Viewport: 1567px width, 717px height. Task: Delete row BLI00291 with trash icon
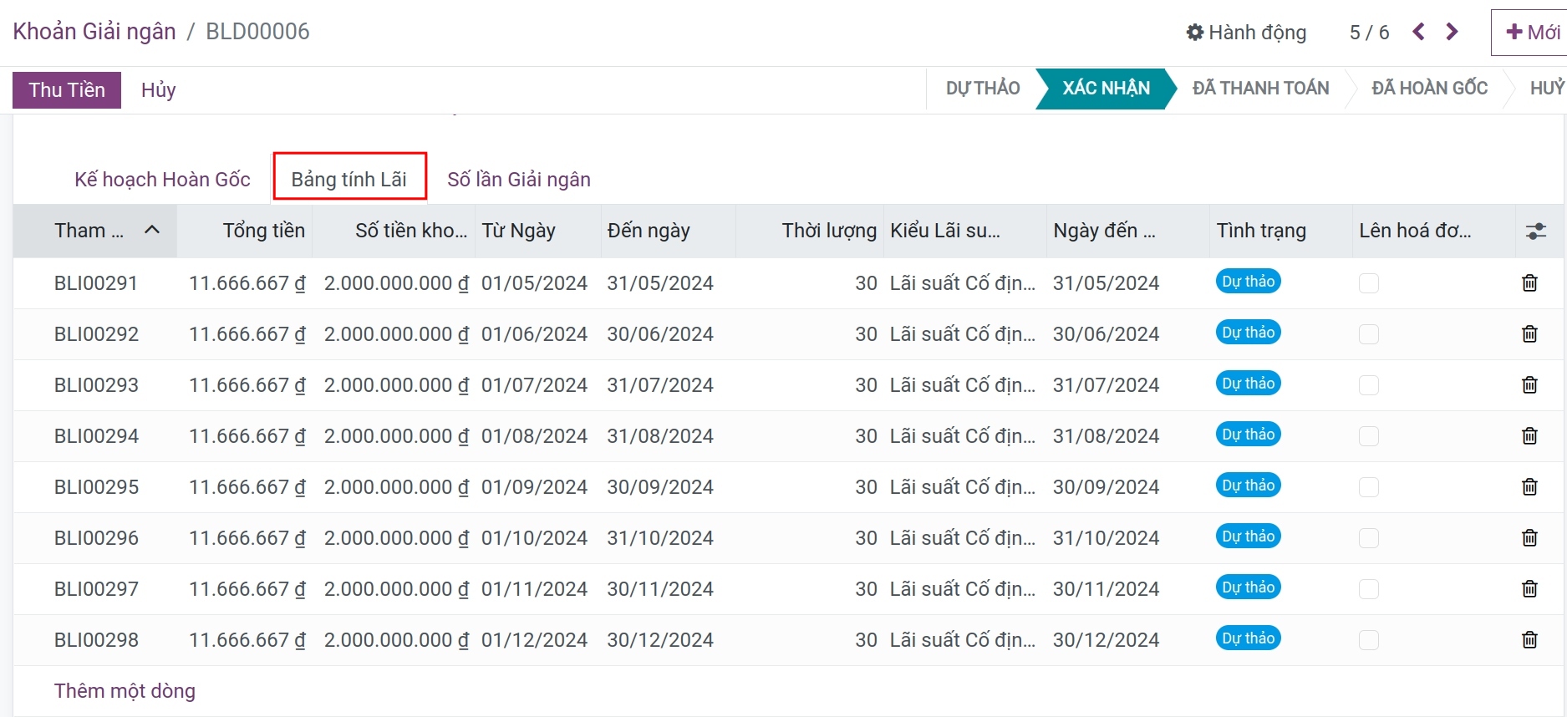pos(1529,283)
